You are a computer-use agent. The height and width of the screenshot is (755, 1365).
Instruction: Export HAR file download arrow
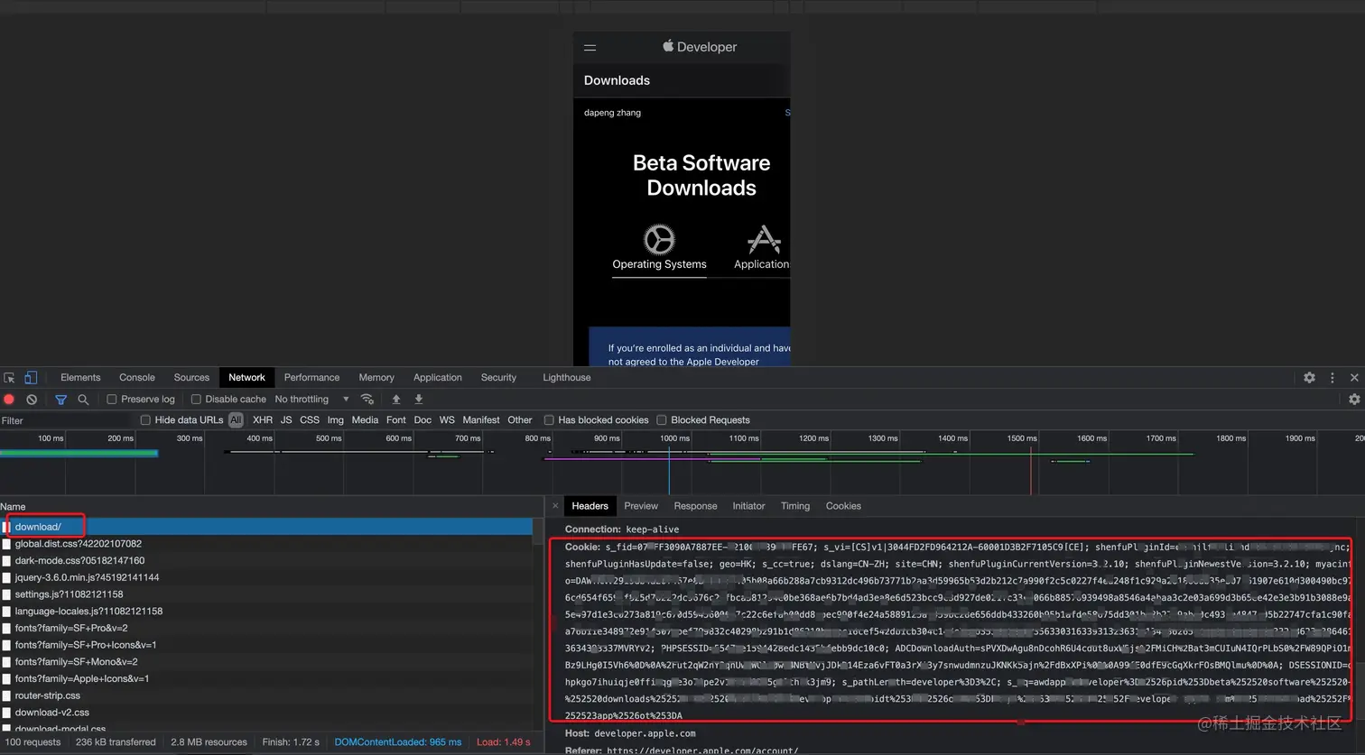(x=419, y=399)
